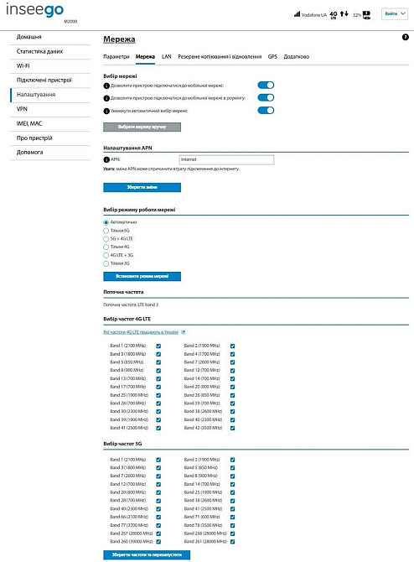The height and width of the screenshot is (562, 414).
Task: Select the Автоматично network mode
Action: pyautogui.click(x=106, y=222)
